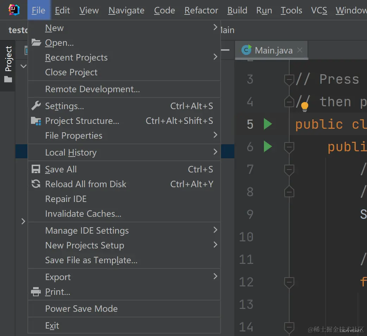Click the Save All floppy disk icon
This screenshot has width=367, height=336.
36,169
